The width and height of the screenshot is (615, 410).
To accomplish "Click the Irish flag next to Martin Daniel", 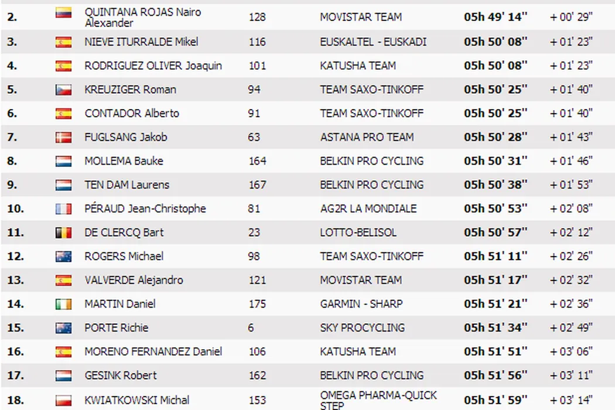I will click(x=63, y=304).
